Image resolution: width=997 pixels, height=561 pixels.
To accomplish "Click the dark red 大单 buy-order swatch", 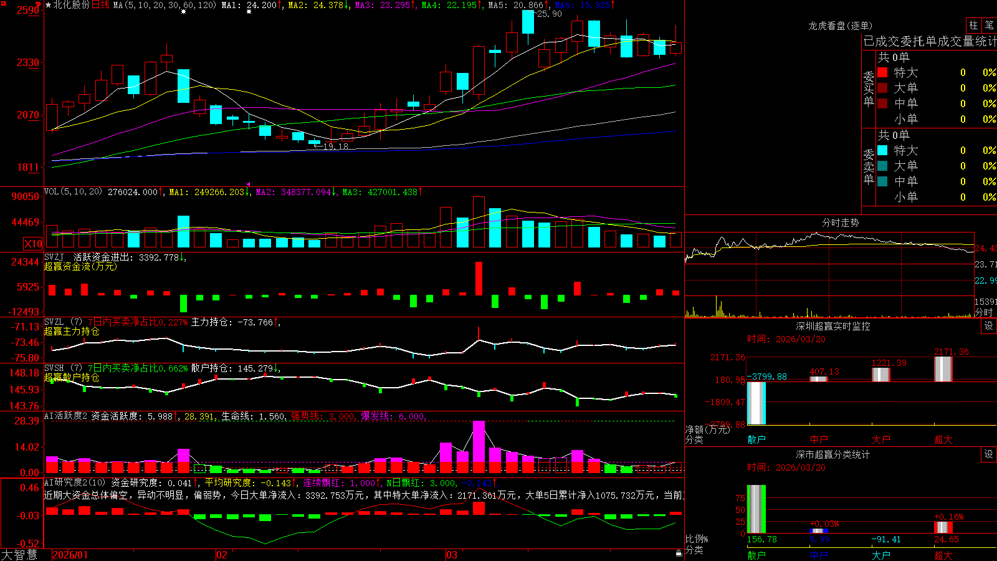I will 882,88.
